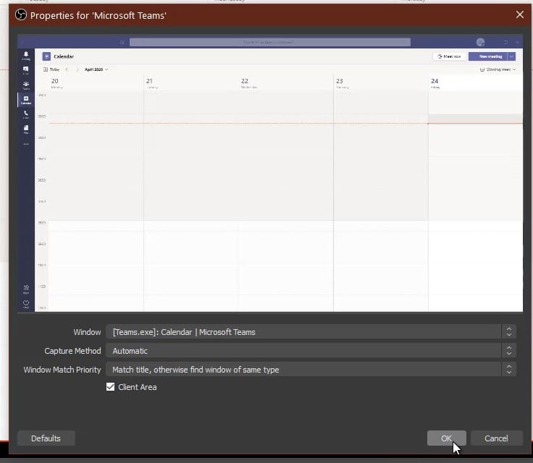Image resolution: width=533 pixels, height=463 pixels.
Task: Open the Help icon in Teams sidebar
Action: tap(26, 304)
